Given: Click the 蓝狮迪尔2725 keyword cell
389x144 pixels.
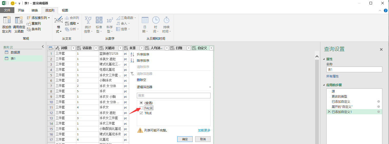Looking at the screenshot, I should (110, 54).
